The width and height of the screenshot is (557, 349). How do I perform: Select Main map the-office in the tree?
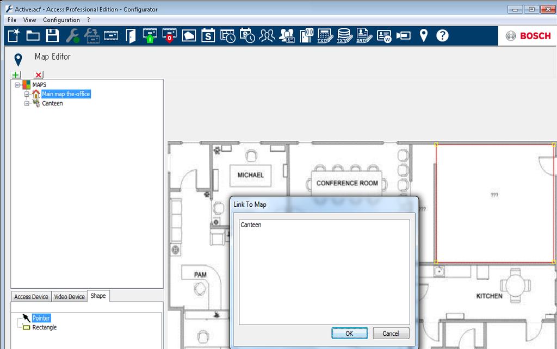click(x=66, y=94)
